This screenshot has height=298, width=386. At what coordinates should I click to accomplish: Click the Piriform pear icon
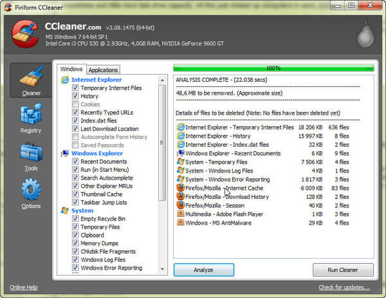366,35
